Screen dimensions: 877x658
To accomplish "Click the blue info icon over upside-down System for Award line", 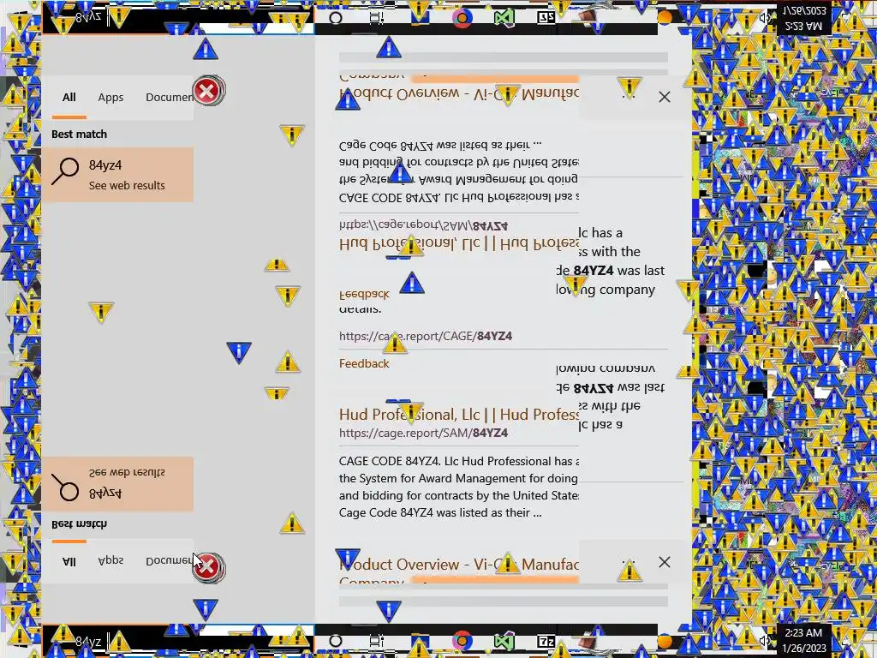I will coord(399,172).
